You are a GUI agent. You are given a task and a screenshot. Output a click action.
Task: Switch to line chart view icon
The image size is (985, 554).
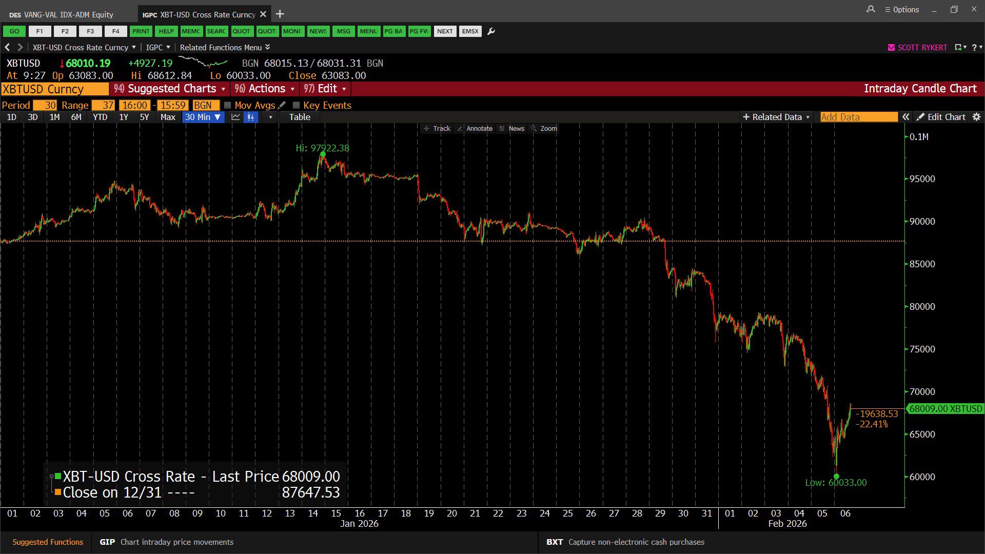click(236, 117)
